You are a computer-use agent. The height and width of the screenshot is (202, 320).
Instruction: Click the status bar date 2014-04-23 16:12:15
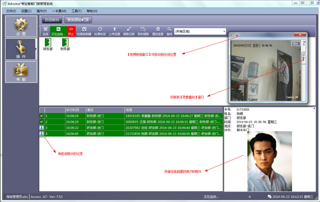coord(293,197)
